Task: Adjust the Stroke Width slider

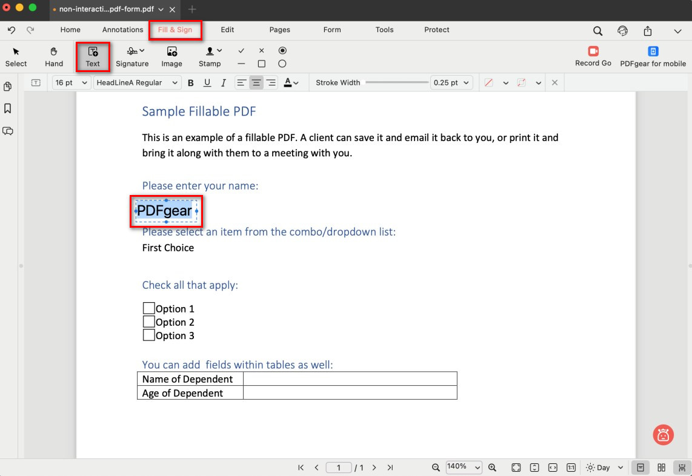Action: coord(397,83)
